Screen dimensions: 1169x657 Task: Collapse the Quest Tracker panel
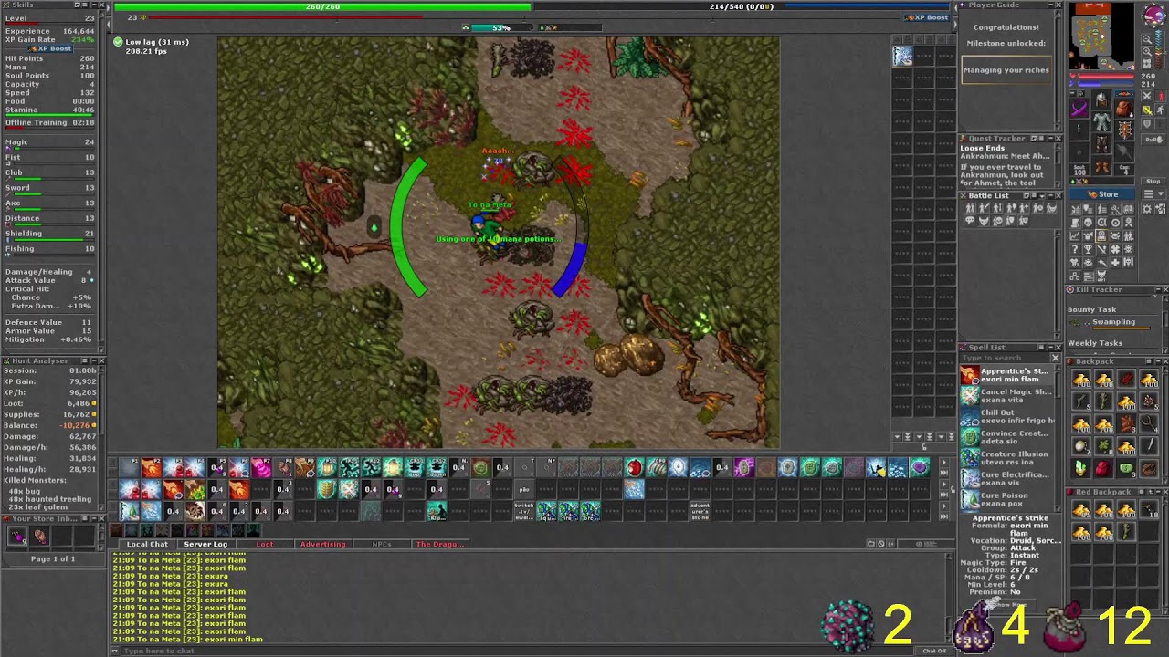[1051, 138]
